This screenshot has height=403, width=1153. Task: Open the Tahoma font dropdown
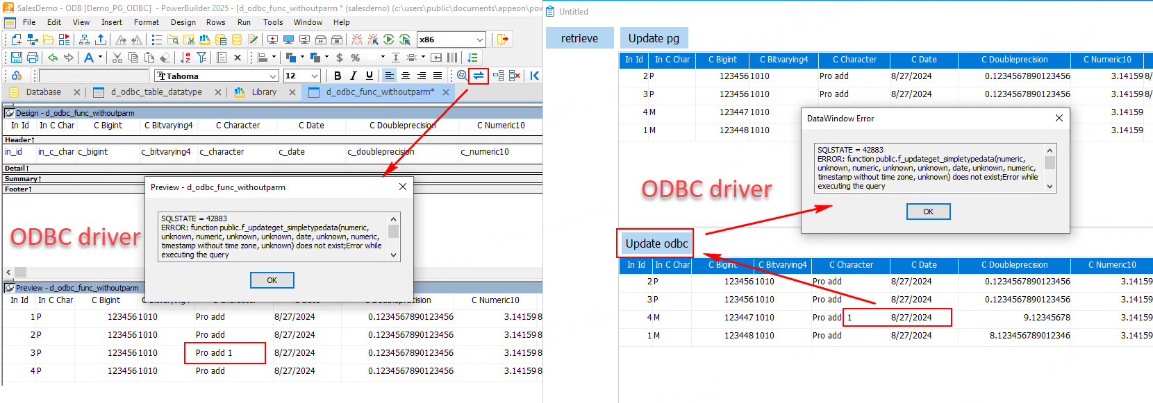coord(273,76)
